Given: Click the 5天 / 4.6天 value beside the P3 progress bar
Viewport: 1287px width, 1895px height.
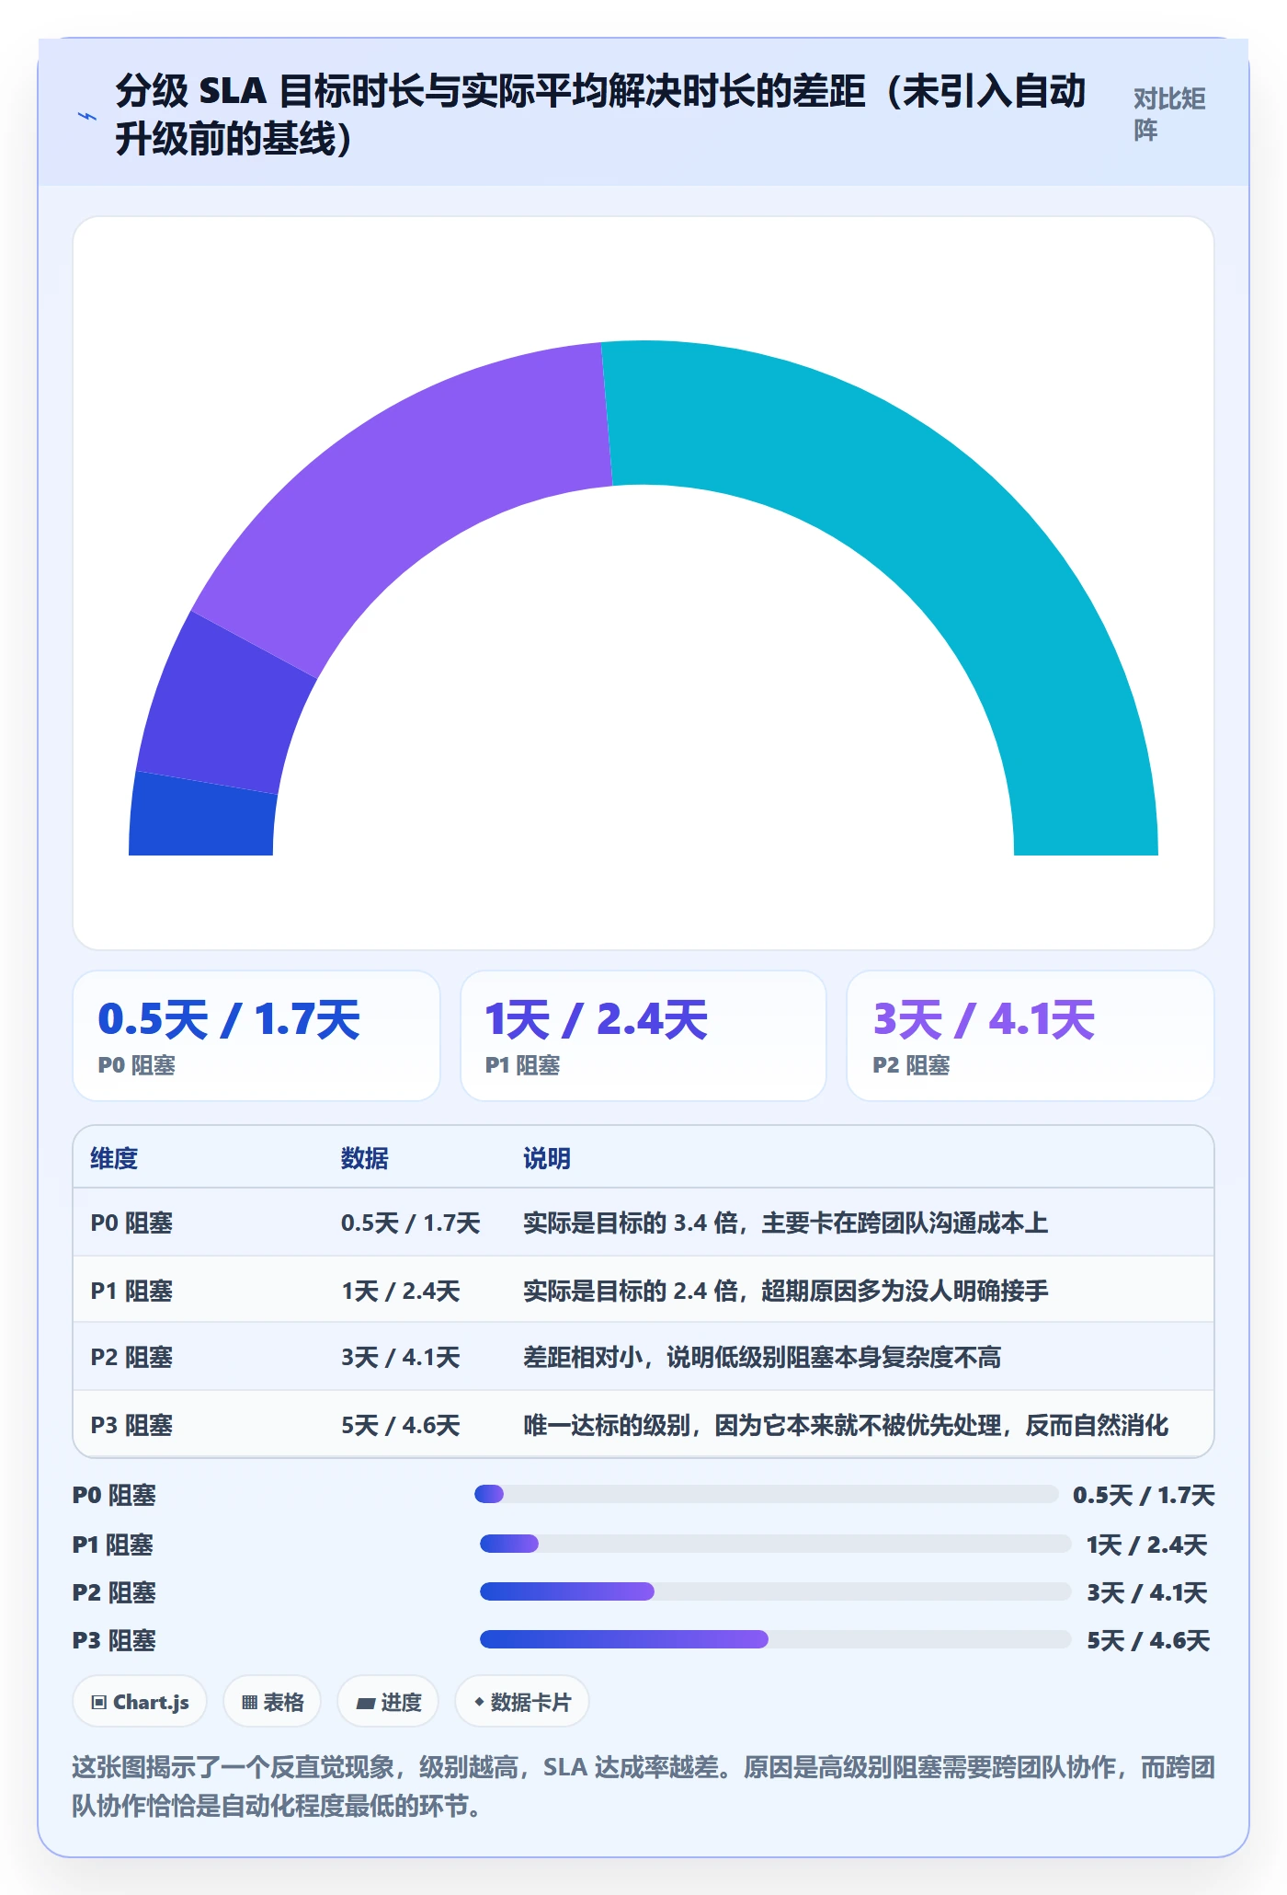Looking at the screenshot, I should pos(1148,1640).
